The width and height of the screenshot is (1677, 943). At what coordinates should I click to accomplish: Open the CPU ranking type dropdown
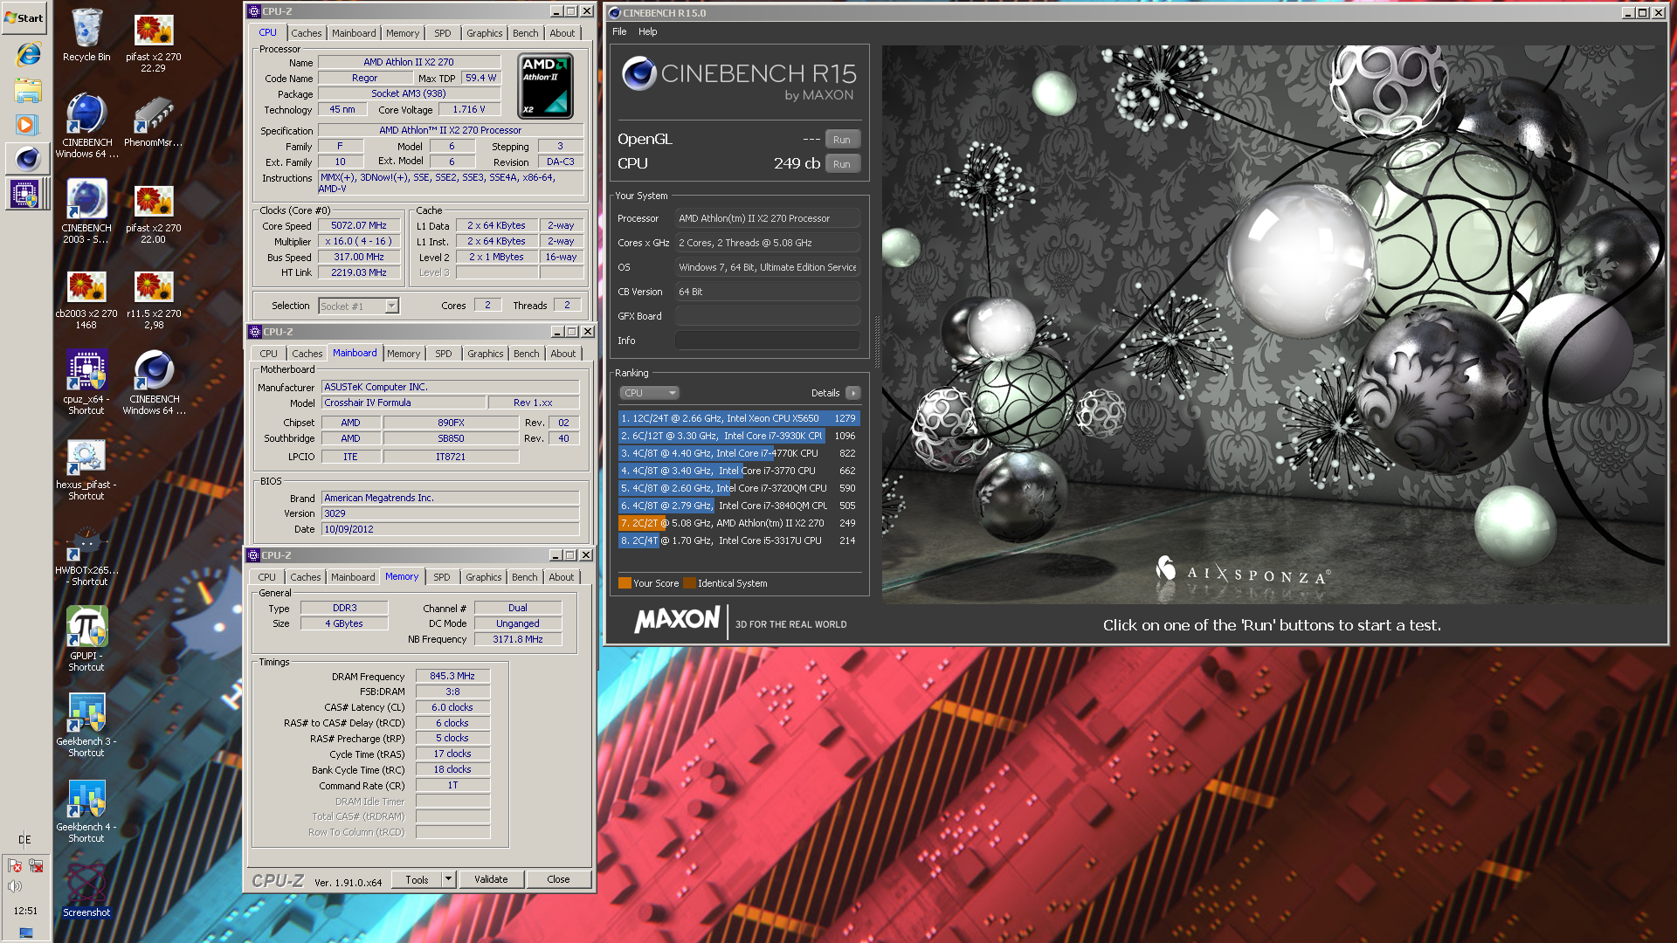(649, 393)
